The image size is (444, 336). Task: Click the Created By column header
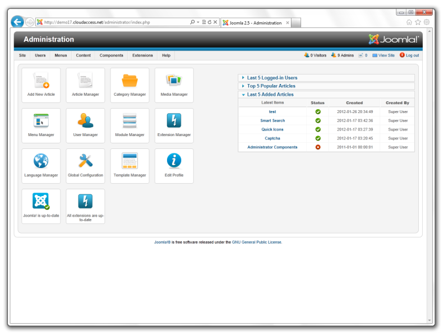click(x=397, y=103)
